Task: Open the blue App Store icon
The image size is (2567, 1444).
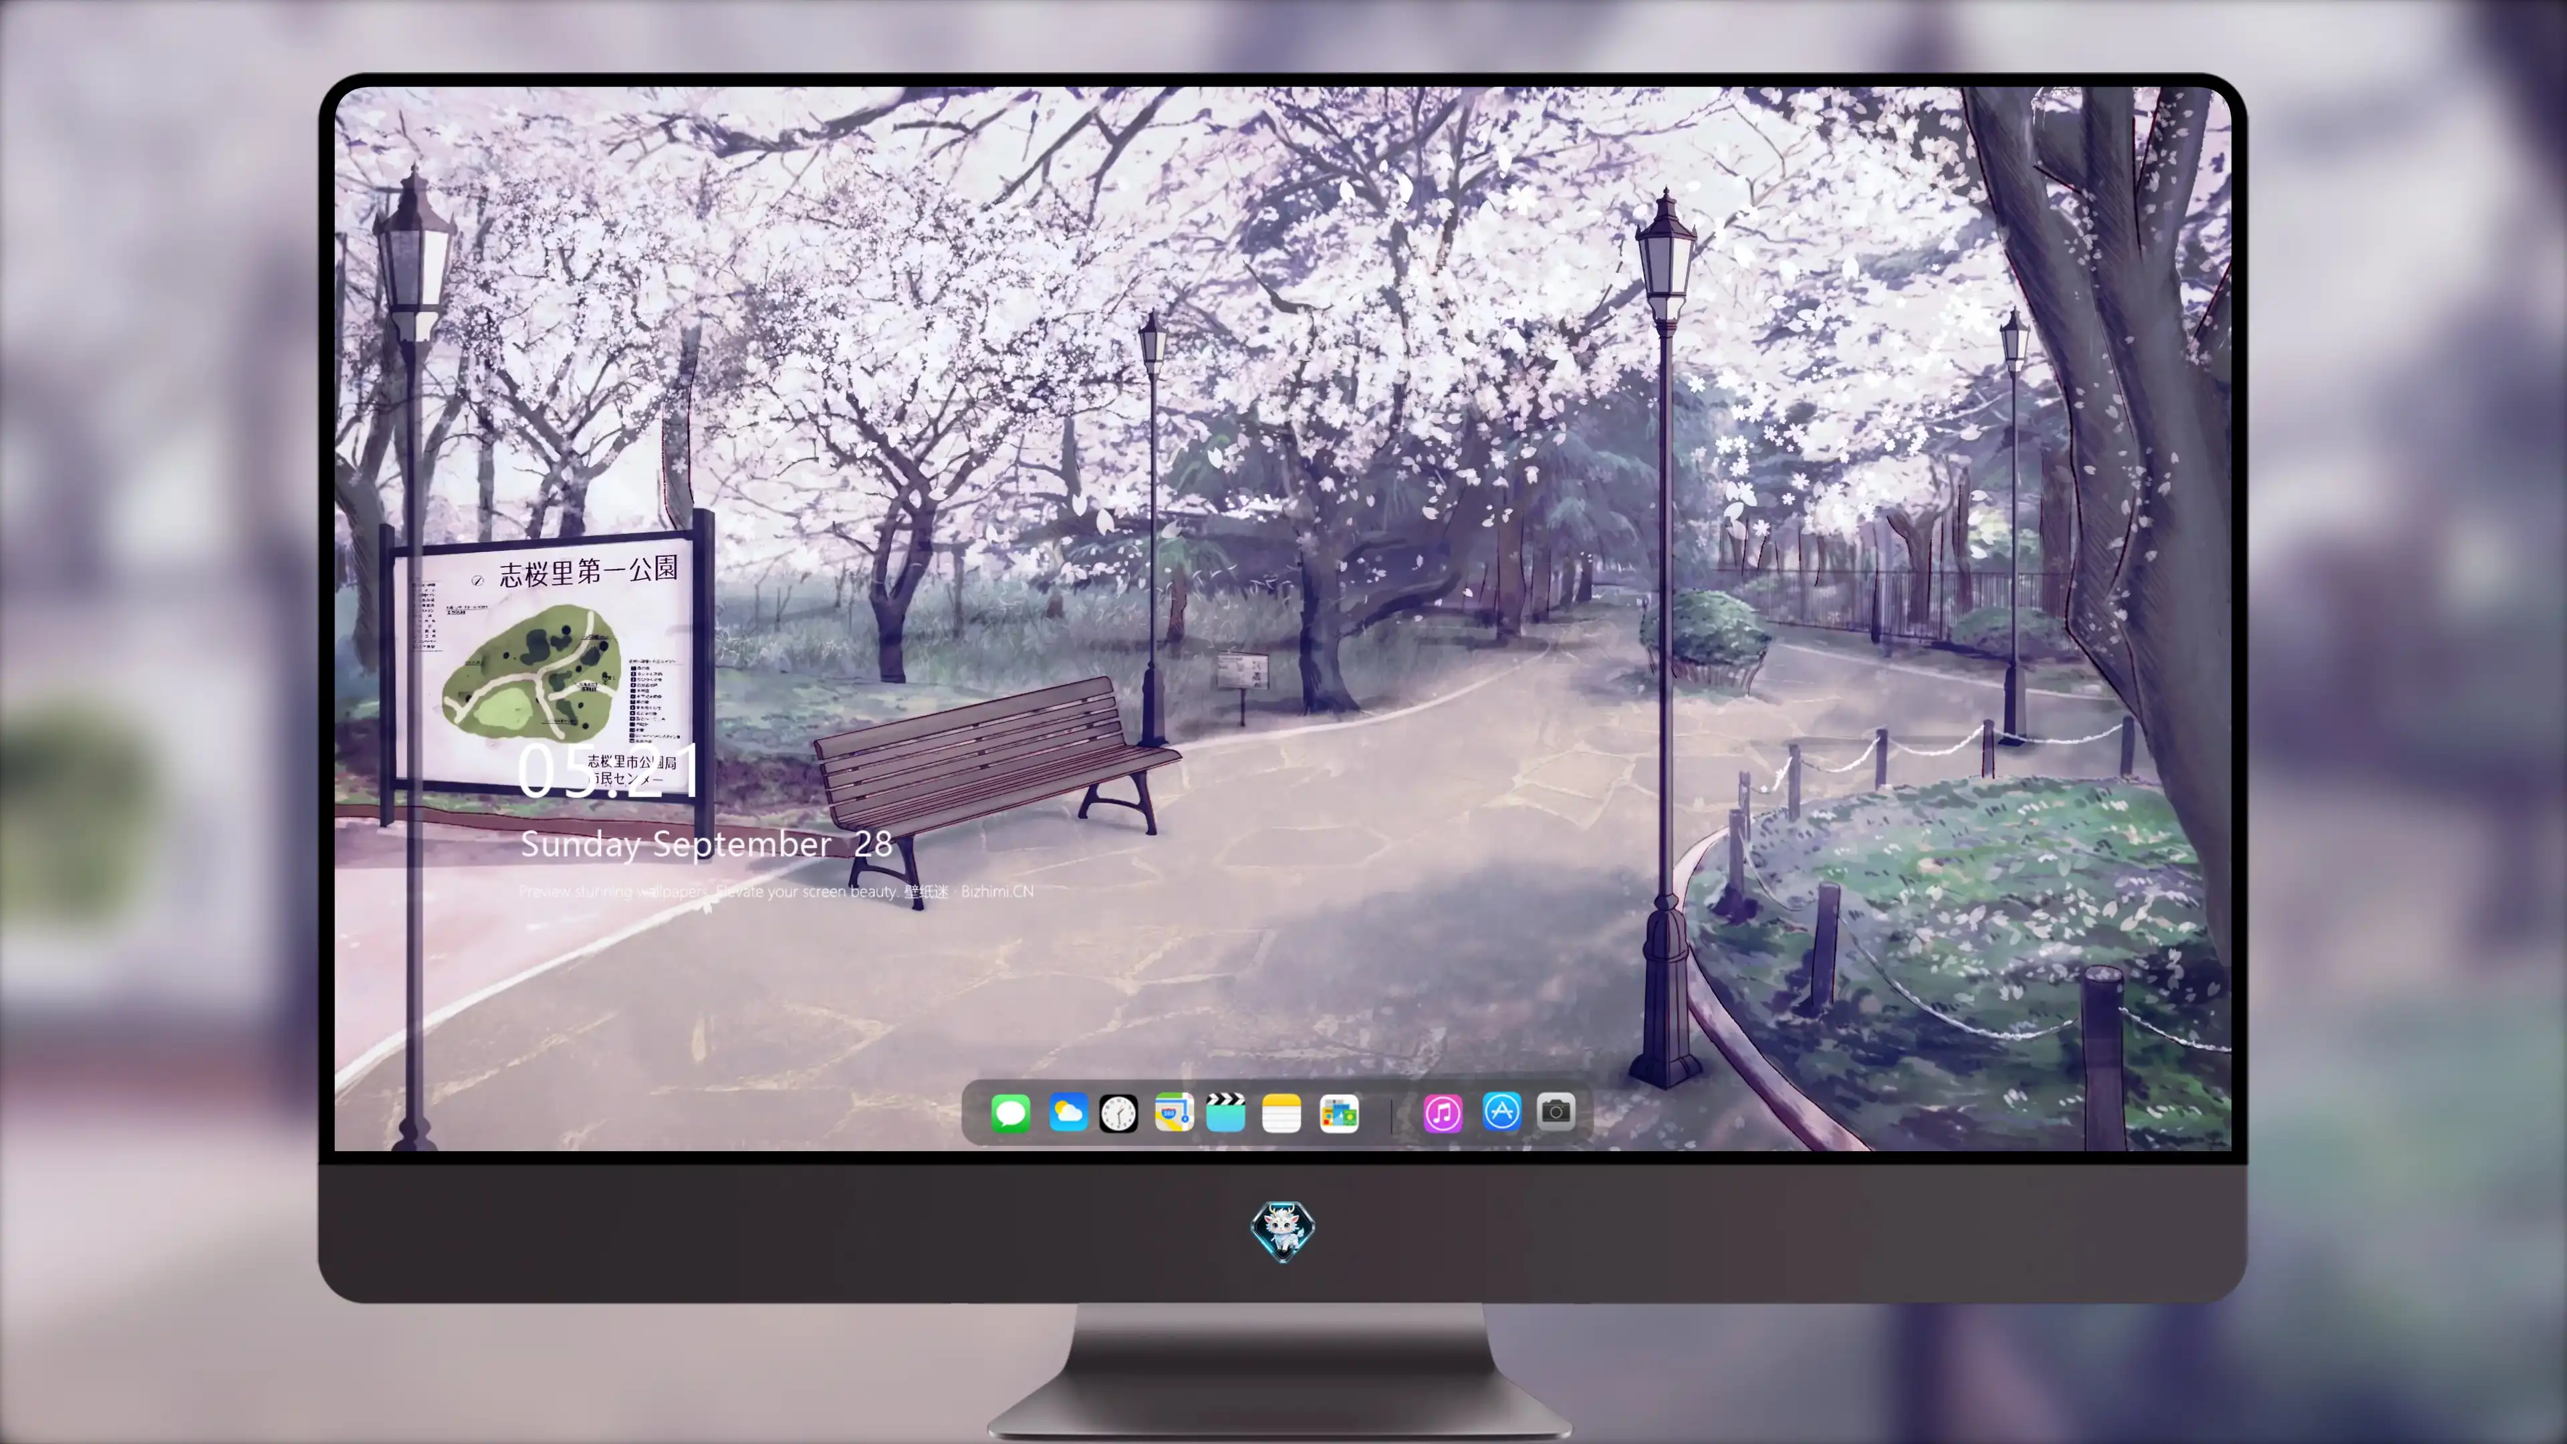Action: tap(1501, 1111)
